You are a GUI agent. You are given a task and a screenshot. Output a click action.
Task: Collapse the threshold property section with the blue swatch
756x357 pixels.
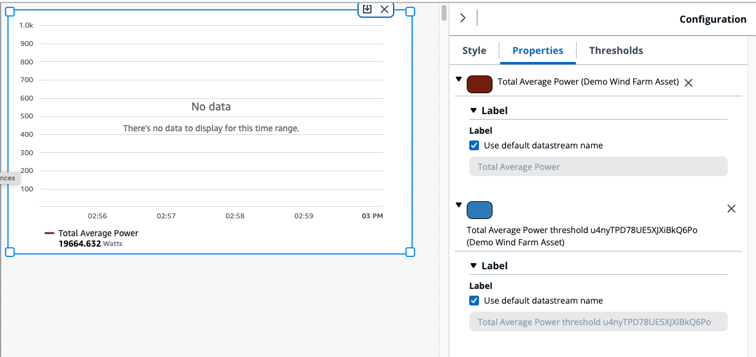click(x=459, y=205)
